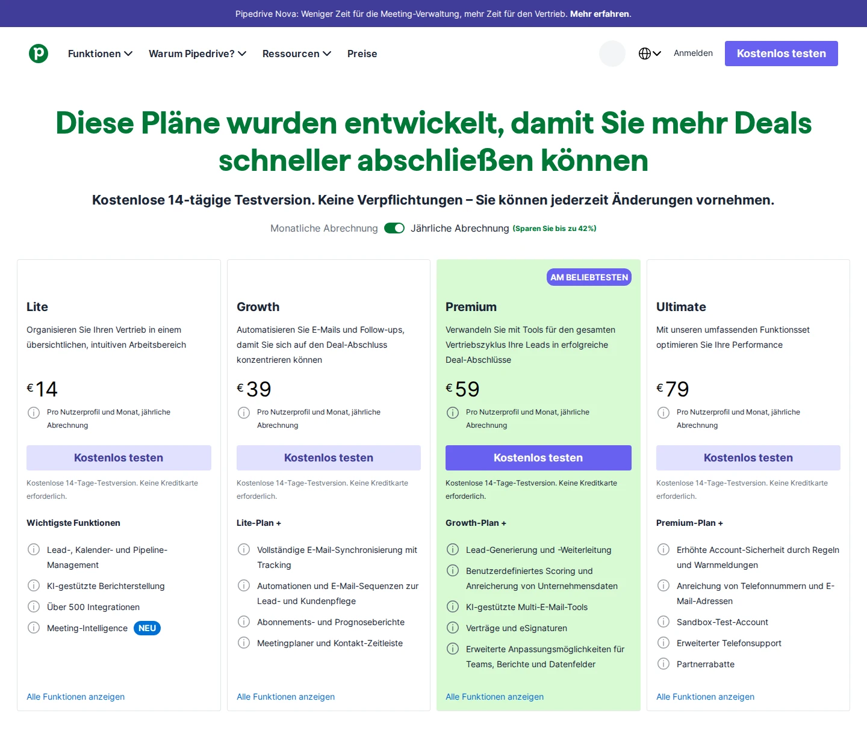Click info icon for Partnerrabatte
The width and height of the screenshot is (867, 734).
click(x=663, y=664)
